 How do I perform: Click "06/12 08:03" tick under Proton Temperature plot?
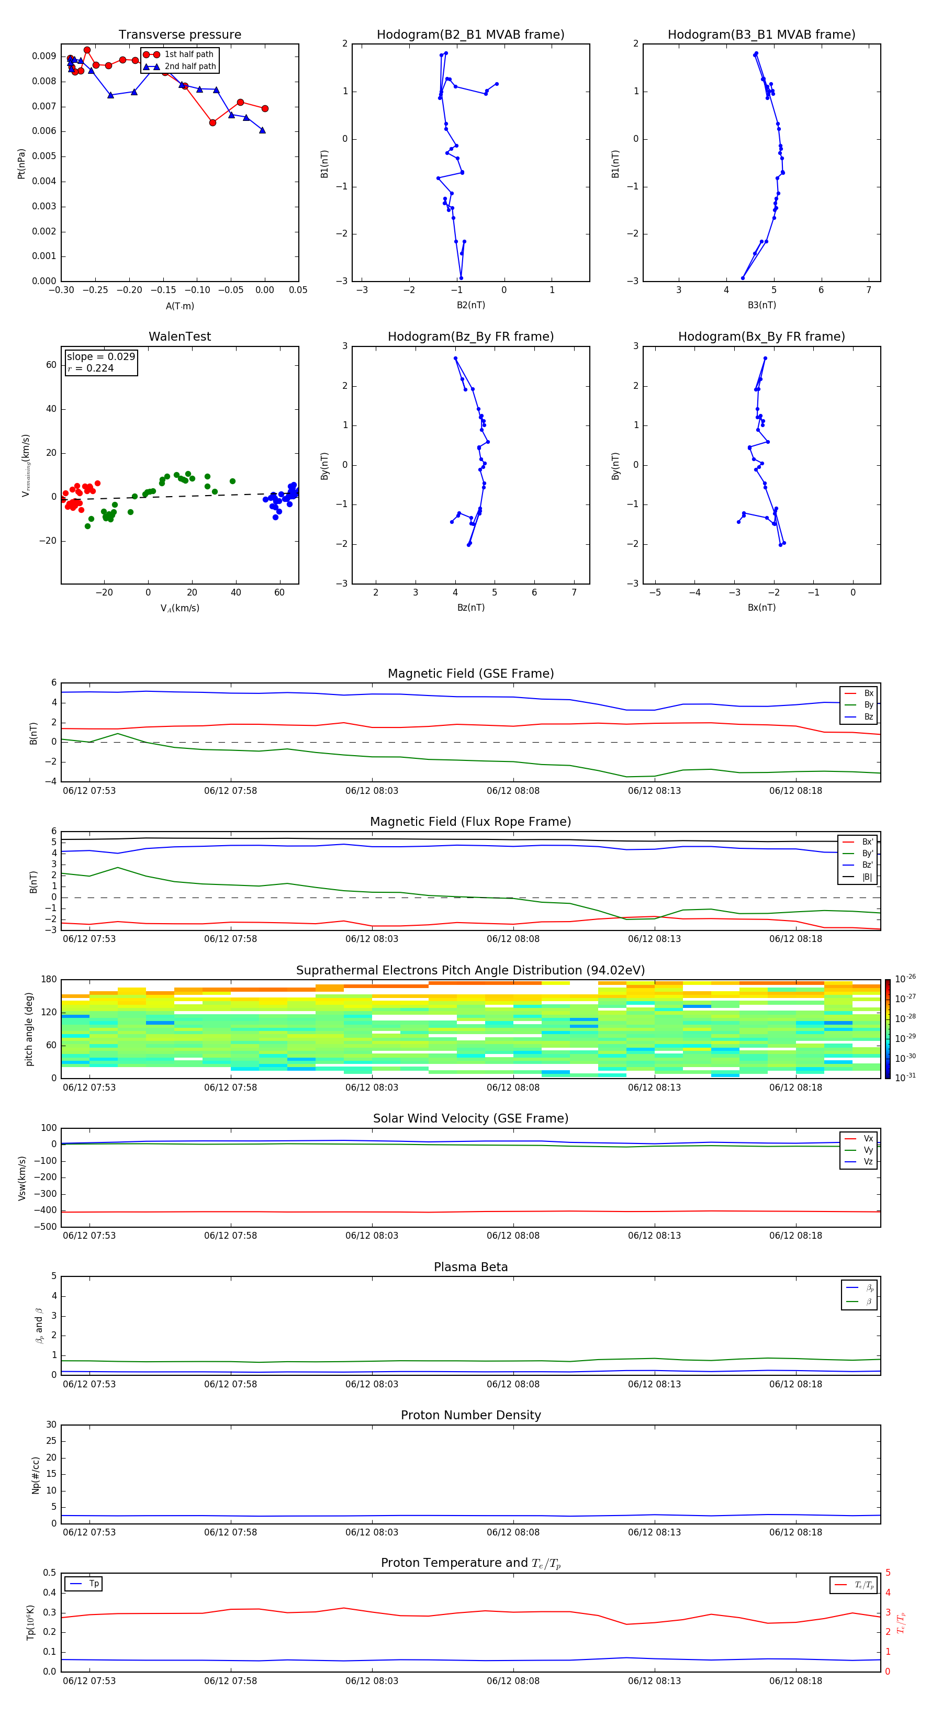click(x=372, y=1681)
